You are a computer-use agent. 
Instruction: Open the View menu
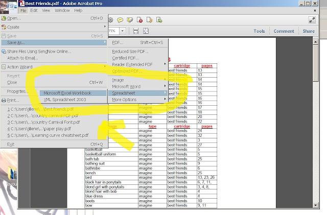(x=46, y=10)
